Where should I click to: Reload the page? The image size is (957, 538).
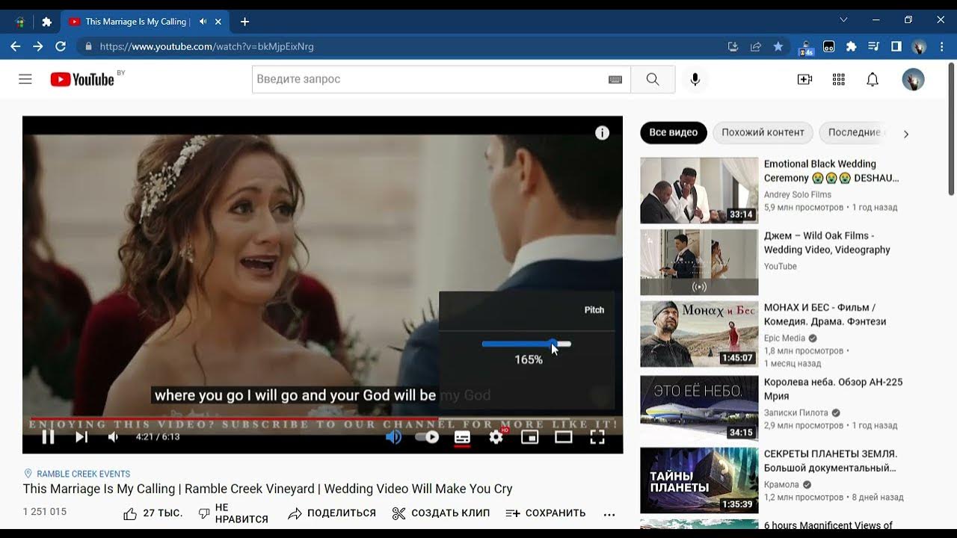pos(61,46)
